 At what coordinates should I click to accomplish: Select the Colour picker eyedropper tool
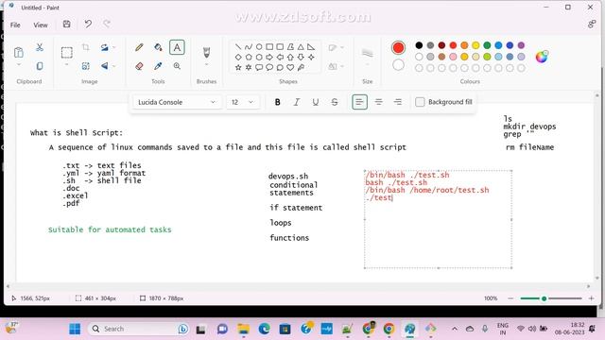coord(158,66)
